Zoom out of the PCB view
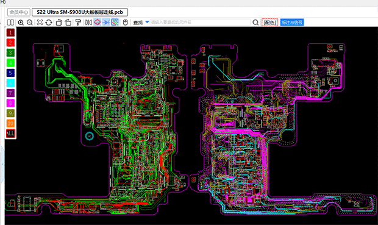The image size is (378, 225). click(30, 23)
